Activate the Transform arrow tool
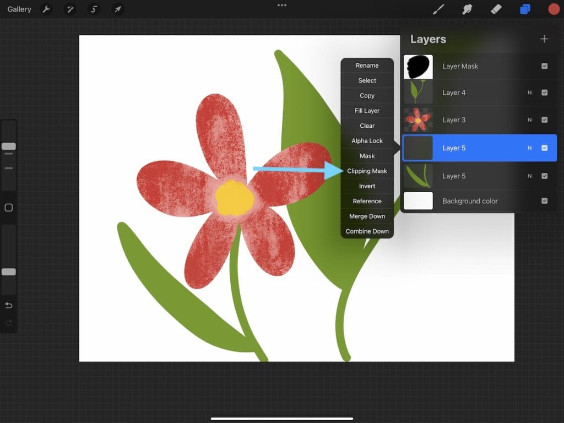This screenshot has height=423, width=564. [117, 9]
